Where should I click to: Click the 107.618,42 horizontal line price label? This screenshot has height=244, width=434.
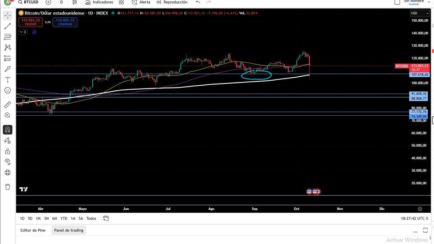tap(420, 74)
